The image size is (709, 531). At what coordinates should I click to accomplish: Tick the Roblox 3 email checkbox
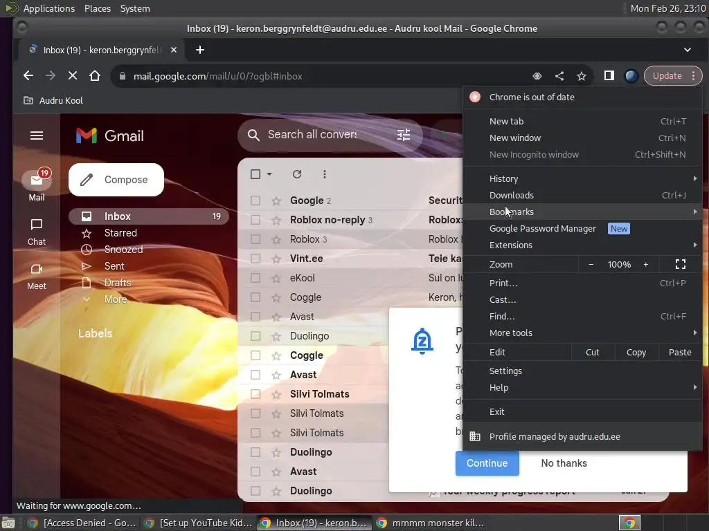tap(255, 239)
